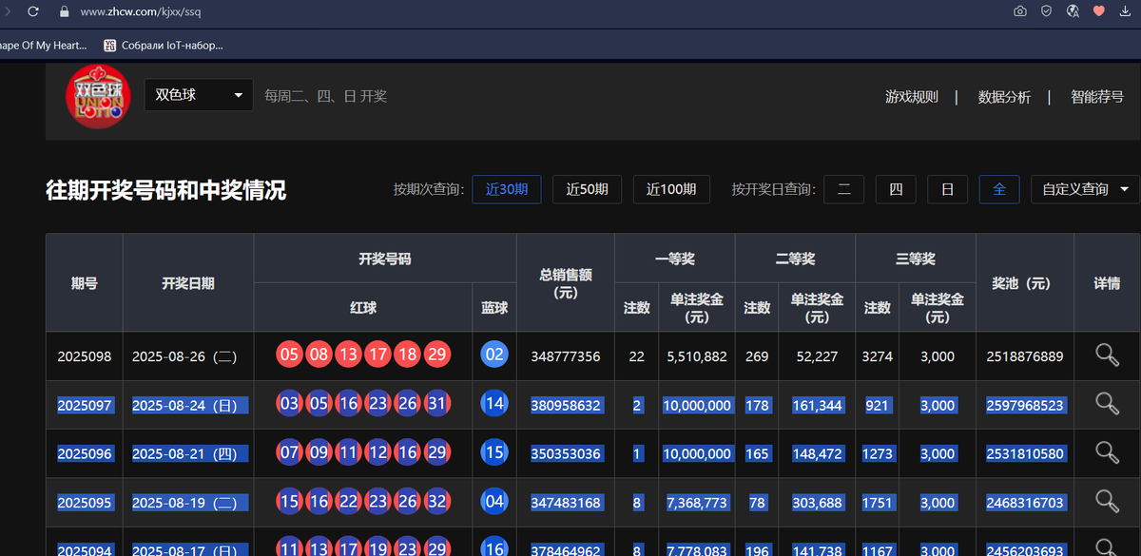Click issue number 2025098
Viewport: 1141px width, 556px height.
pos(85,356)
